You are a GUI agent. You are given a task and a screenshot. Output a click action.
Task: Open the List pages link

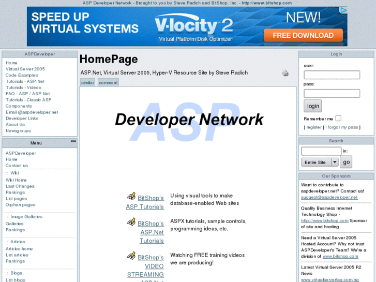17,199
